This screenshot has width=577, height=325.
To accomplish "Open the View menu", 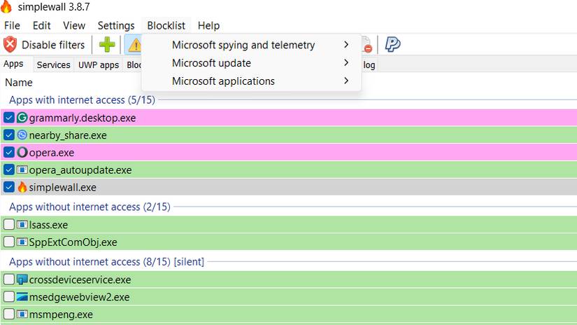I will coord(74,25).
